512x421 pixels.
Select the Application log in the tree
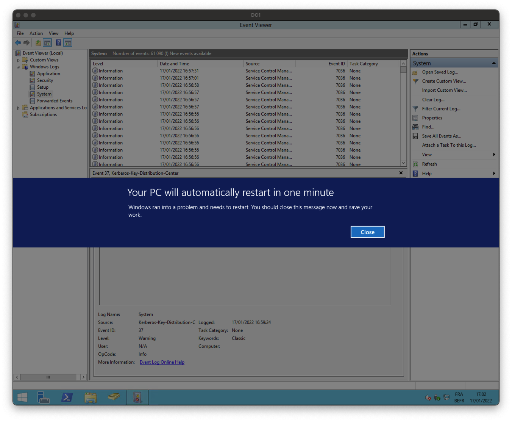(48, 74)
